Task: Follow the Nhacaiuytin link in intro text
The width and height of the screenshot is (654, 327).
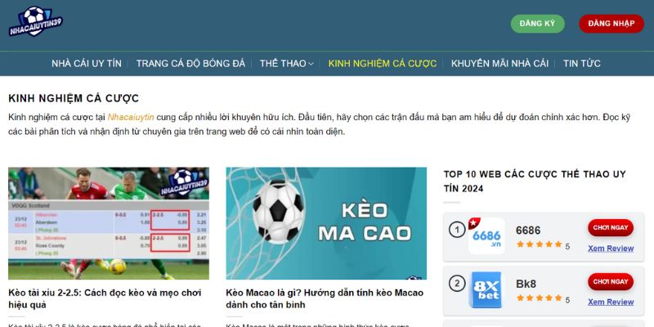Action: pyautogui.click(x=131, y=117)
